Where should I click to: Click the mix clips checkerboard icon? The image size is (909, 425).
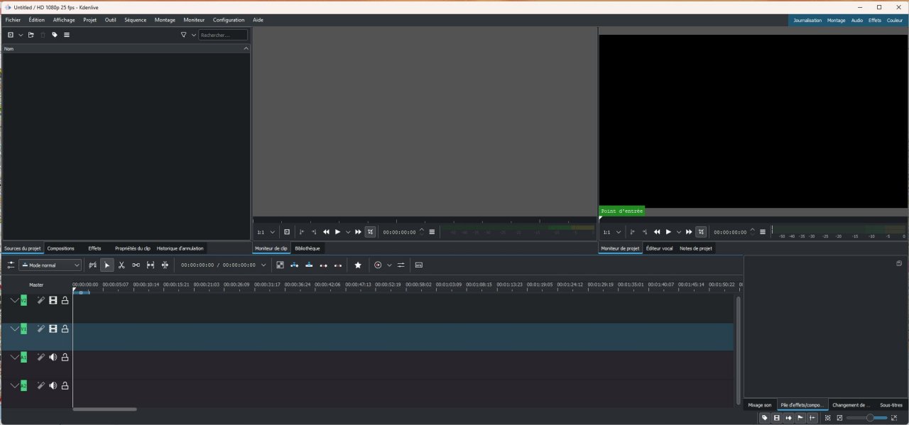click(x=280, y=265)
